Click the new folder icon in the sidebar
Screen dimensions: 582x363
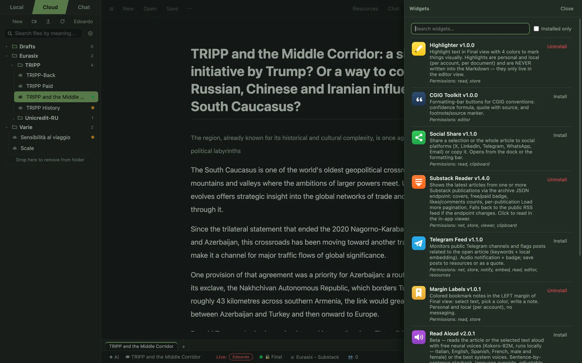point(34,21)
